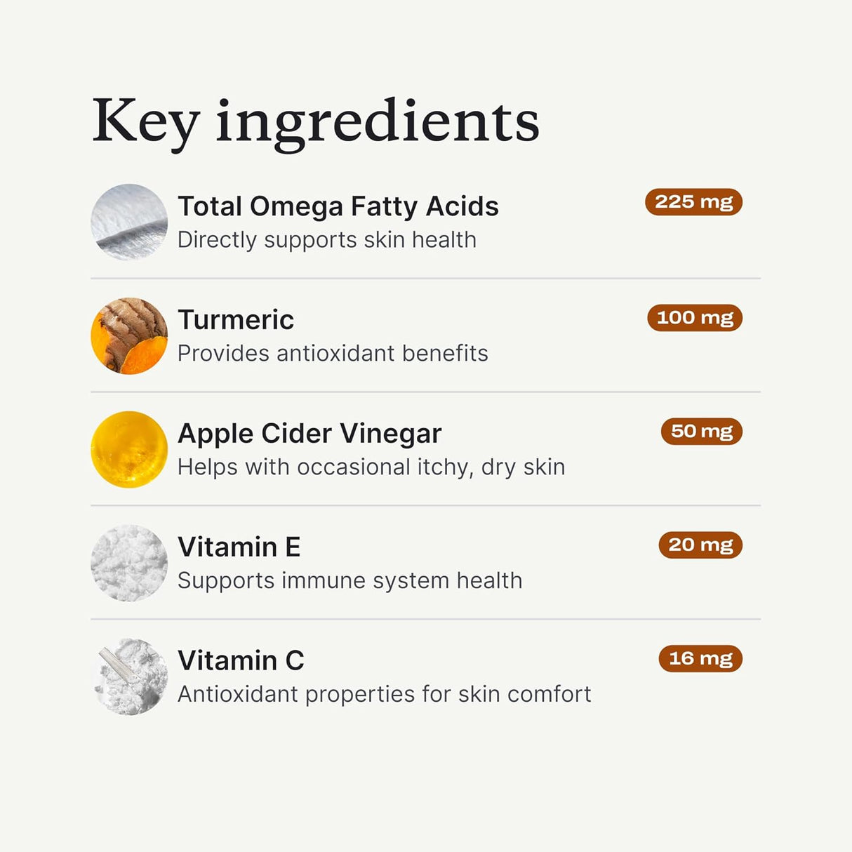Click the 100 mg Turmeric badge

pos(695,318)
